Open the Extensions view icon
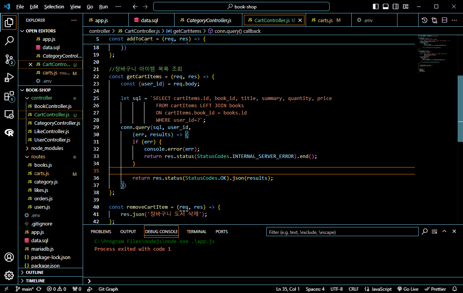This screenshot has height=293, width=463. [9, 96]
